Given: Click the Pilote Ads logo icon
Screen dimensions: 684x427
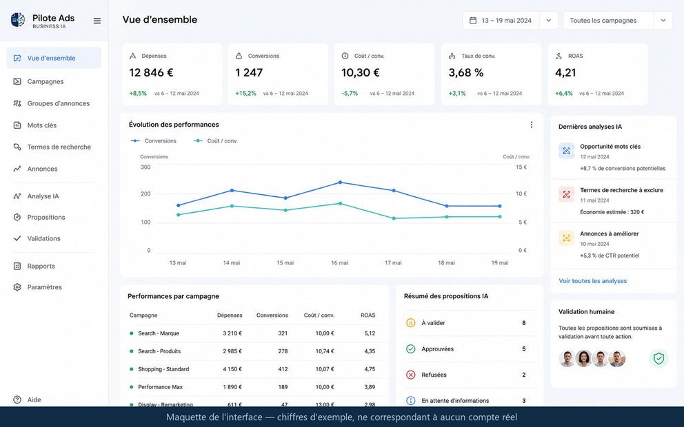Looking at the screenshot, I should (x=18, y=19).
